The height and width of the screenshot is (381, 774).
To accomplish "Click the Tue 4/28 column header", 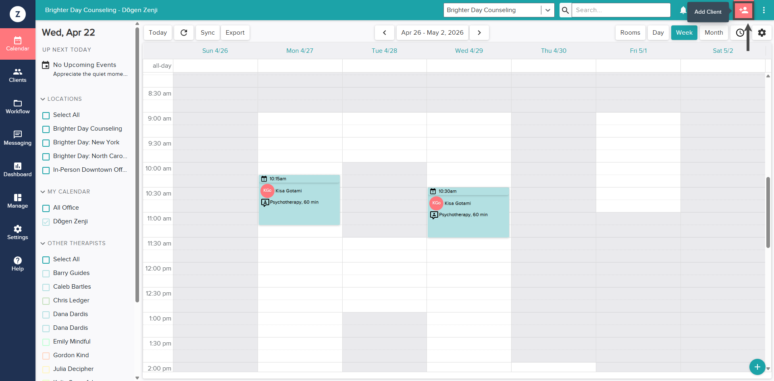I will (x=384, y=51).
